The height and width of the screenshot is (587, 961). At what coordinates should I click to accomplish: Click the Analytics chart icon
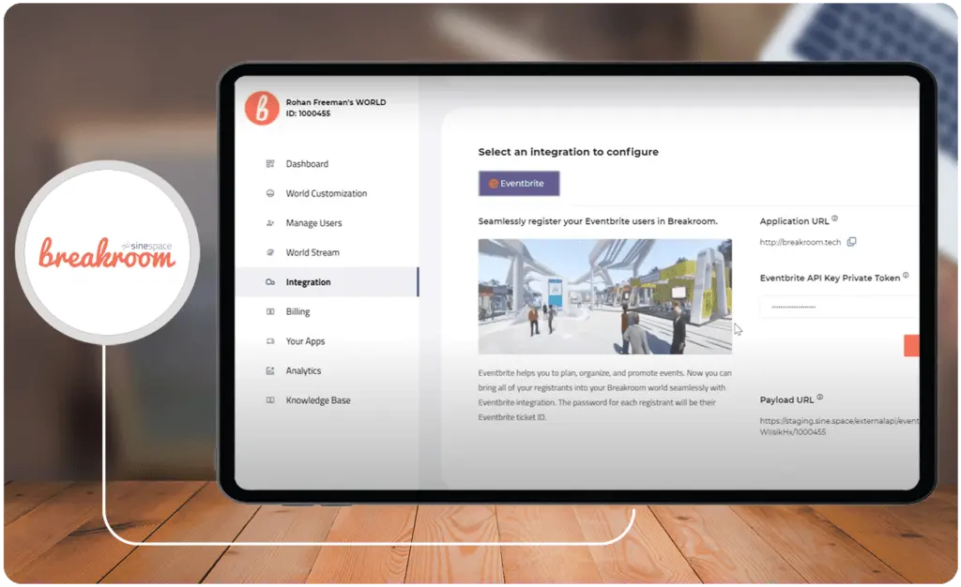(270, 371)
